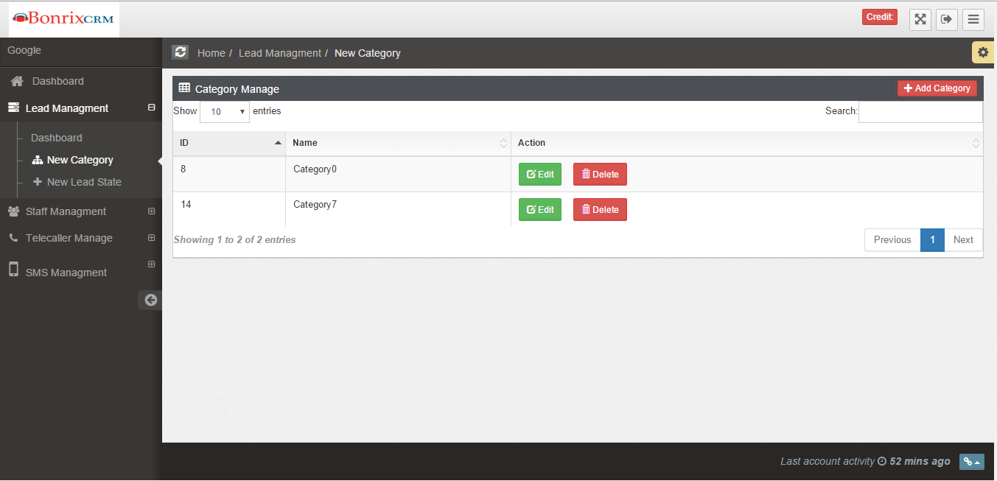
Task: Expand the Telecaller Manage menu
Action: tap(80, 238)
